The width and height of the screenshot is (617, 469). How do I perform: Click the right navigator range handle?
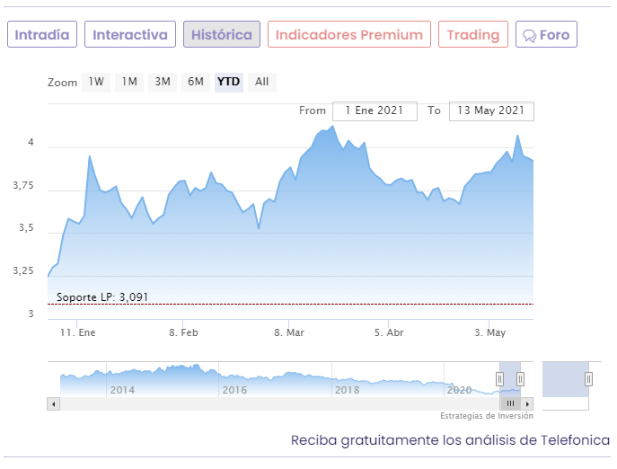520,379
